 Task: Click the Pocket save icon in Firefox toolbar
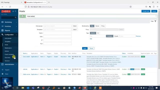tap(146, 7)
